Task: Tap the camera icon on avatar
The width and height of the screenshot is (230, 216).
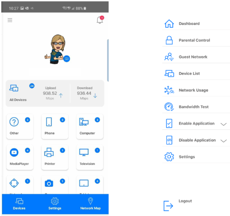Action: click(67, 59)
